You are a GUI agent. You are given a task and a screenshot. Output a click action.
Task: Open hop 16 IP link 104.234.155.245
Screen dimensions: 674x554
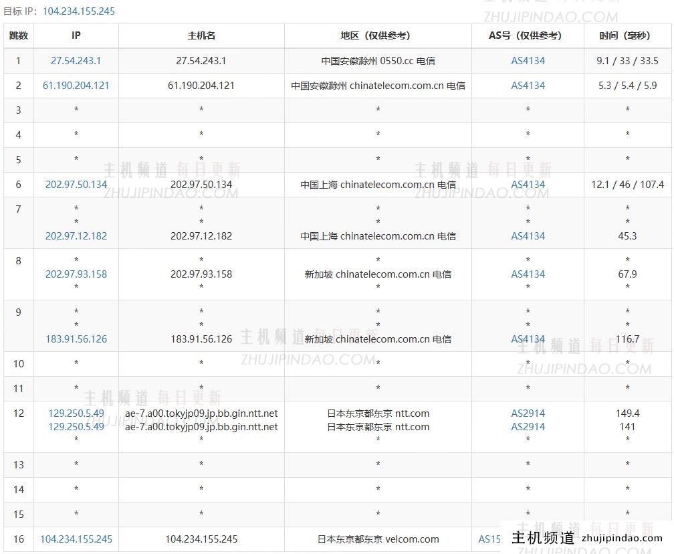pyautogui.click(x=76, y=539)
